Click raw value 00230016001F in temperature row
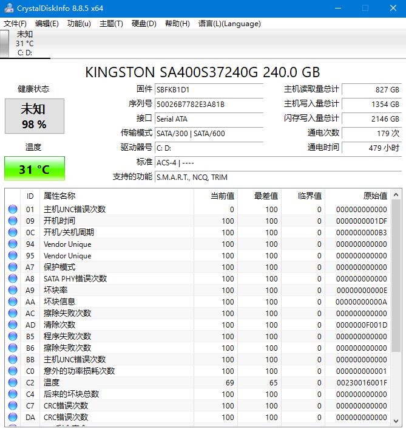406x431 pixels. [x=362, y=382]
